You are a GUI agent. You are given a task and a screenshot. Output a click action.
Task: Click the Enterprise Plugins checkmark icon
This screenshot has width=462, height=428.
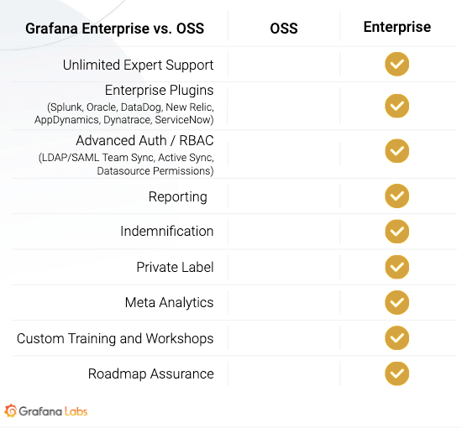click(396, 106)
